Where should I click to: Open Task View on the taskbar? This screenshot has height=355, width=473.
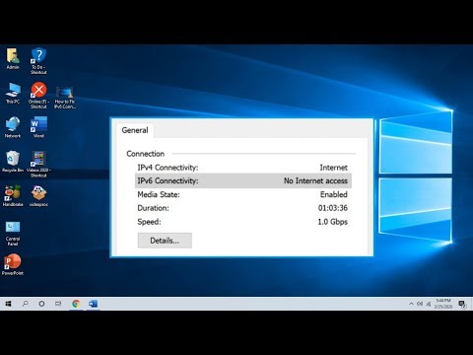coord(58,304)
